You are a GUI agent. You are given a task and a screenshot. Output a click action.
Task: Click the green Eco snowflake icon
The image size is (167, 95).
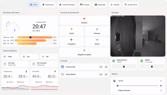pos(24,56)
